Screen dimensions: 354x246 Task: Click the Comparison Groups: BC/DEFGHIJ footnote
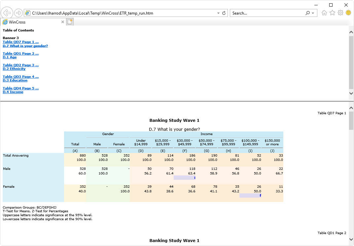click(30, 207)
